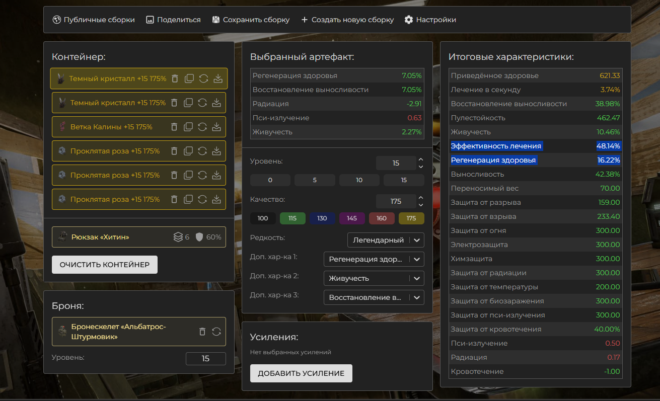The width and height of the screenshot is (660, 401).
Task: Open the Редкость dropdown showing Легендарный
Action: (x=386, y=240)
